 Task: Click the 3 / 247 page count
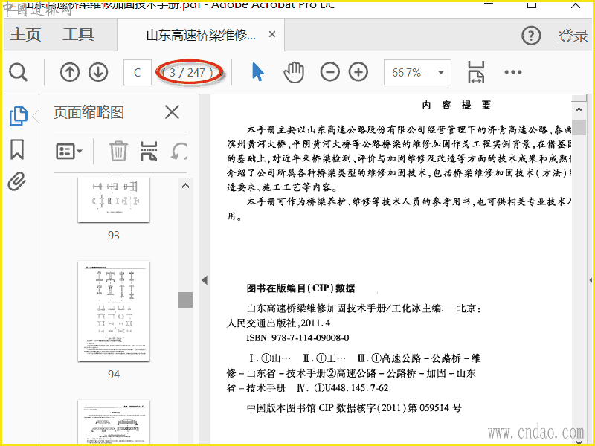pyautogui.click(x=188, y=72)
